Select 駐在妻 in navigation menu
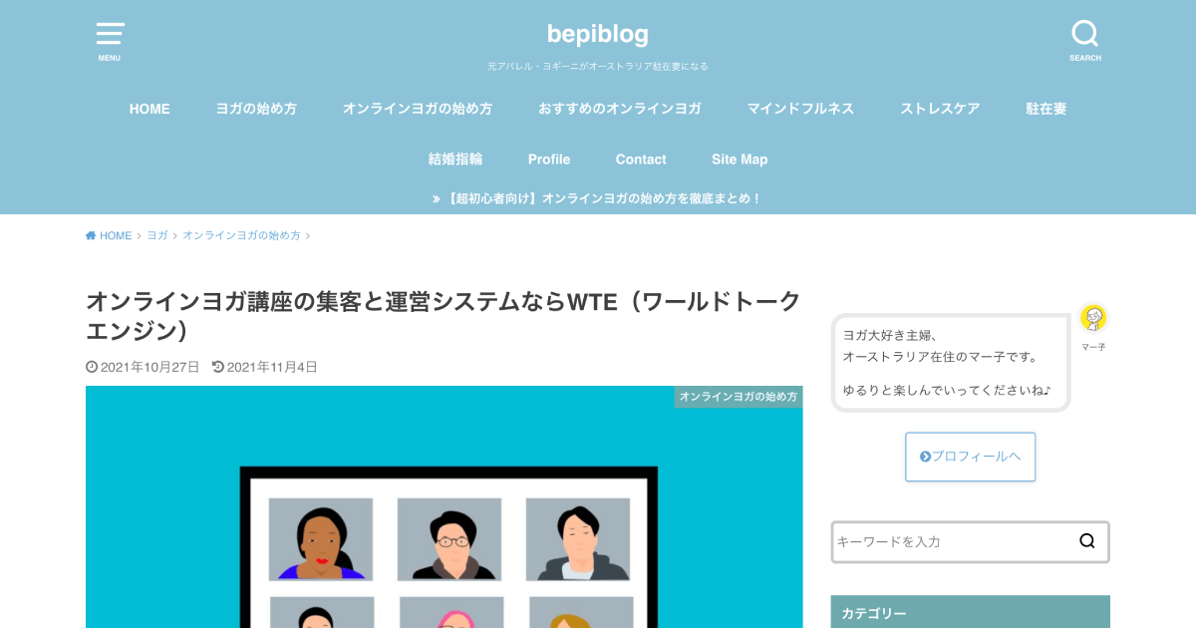This screenshot has width=1196, height=628. tap(1046, 109)
